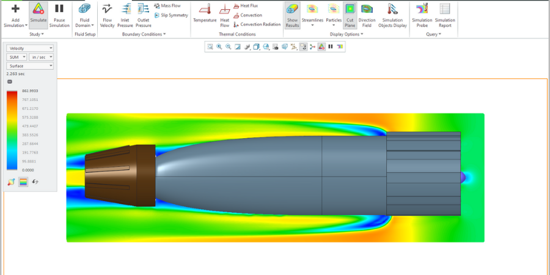Open the Velocity result quantity dropdown
The height and width of the screenshot is (275, 550).
tap(30, 48)
